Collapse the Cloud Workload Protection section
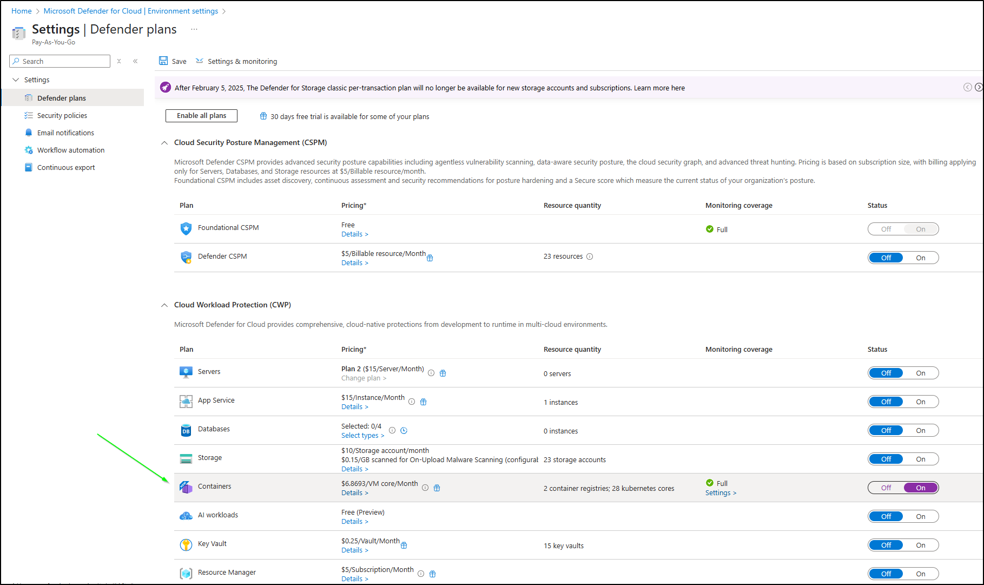This screenshot has width=984, height=585. click(x=164, y=305)
